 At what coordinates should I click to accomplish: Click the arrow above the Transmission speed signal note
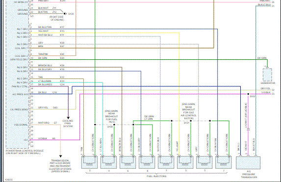[x=61, y=156]
